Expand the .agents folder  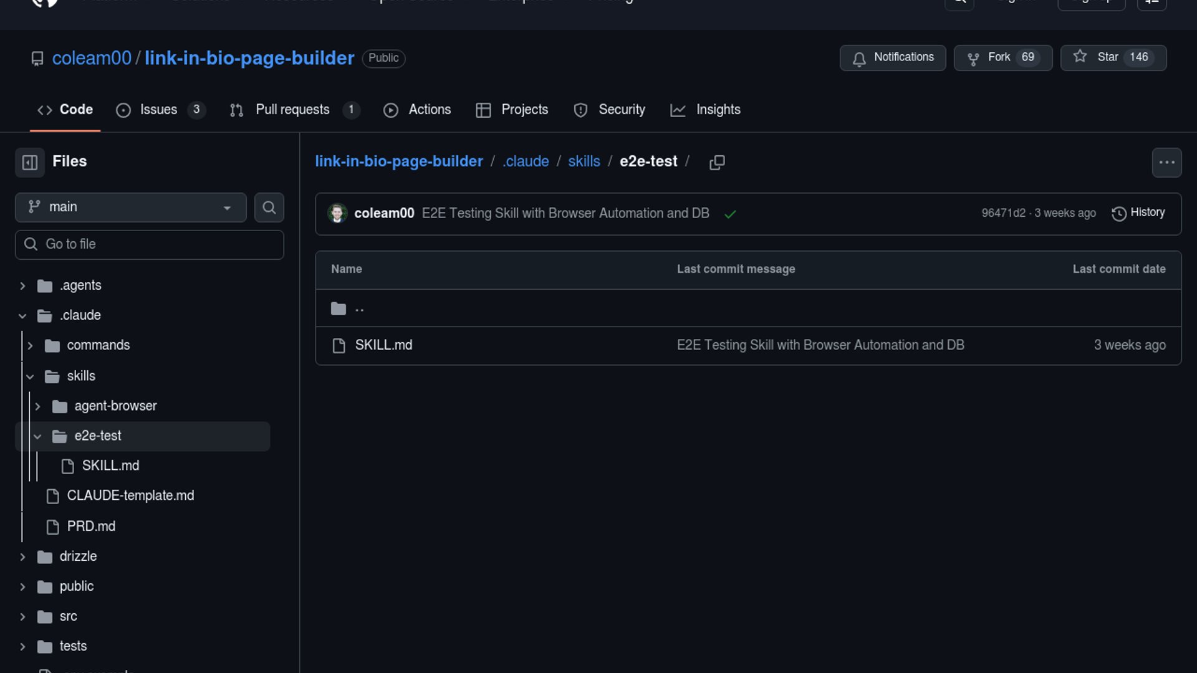[22, 286]
